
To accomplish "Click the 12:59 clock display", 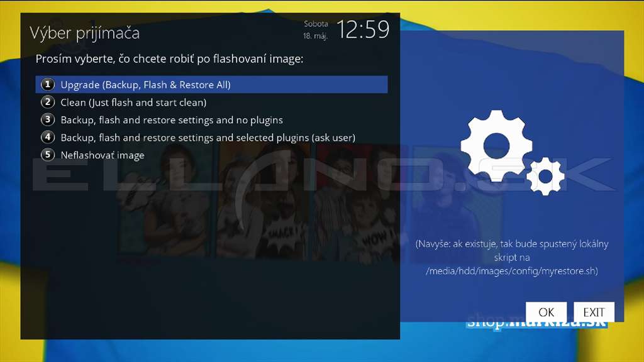I will (363, 30).
